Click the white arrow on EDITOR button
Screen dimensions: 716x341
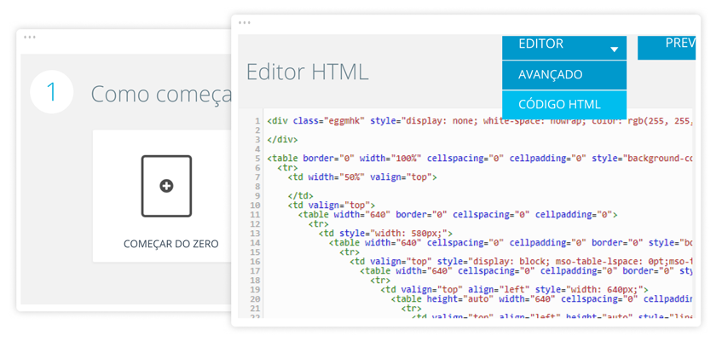(615, 49)
